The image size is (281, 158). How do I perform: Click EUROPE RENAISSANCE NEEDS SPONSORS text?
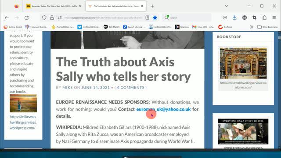[103, 102]
